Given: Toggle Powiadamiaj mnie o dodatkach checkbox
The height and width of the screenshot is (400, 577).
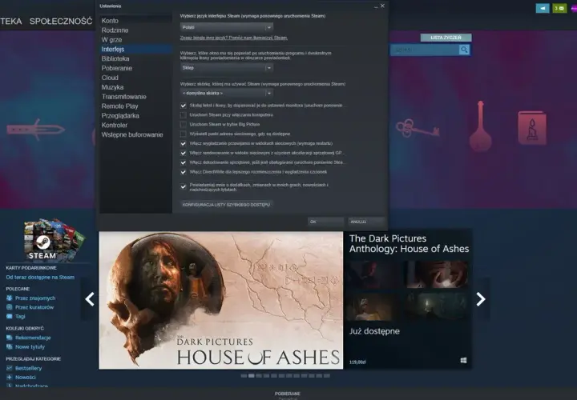Looking at the screenshot, I should [184, 187].
